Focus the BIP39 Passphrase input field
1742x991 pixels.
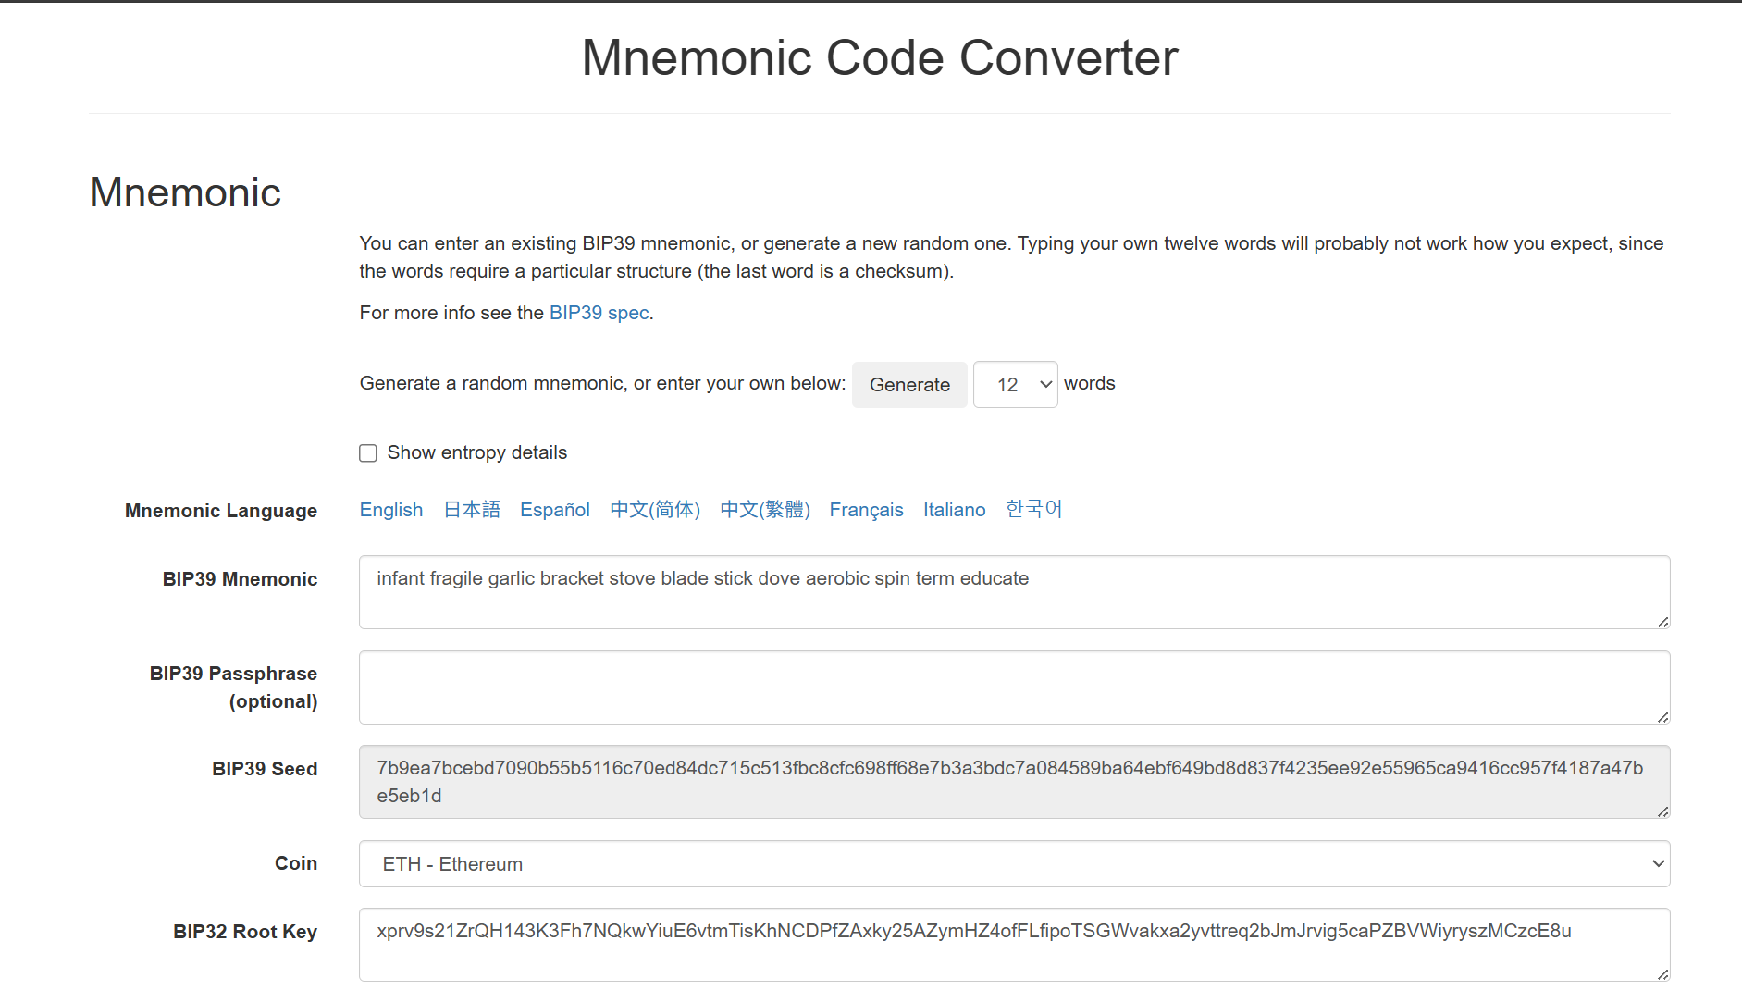1013,688
